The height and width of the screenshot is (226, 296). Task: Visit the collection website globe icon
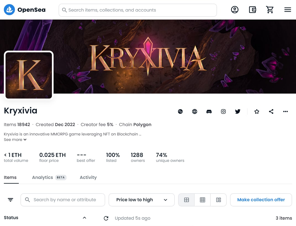(x=195, y=111)
